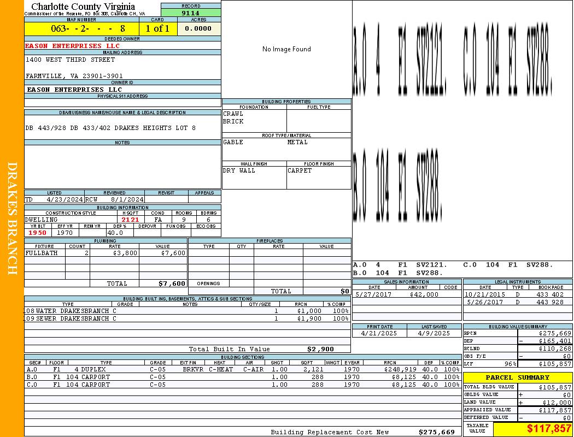Click last saved date 4/9/2025
Screen dimensions: 574x437
click(x=434, y=334)
